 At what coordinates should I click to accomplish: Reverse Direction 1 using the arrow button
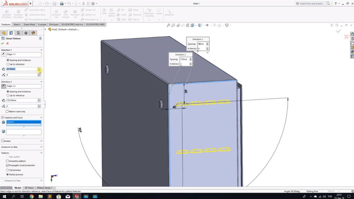coord(3,54)
